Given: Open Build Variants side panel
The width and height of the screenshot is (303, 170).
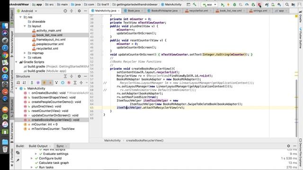Looking at the screenshot, I should pyautogui.click(x=12, y=133).
